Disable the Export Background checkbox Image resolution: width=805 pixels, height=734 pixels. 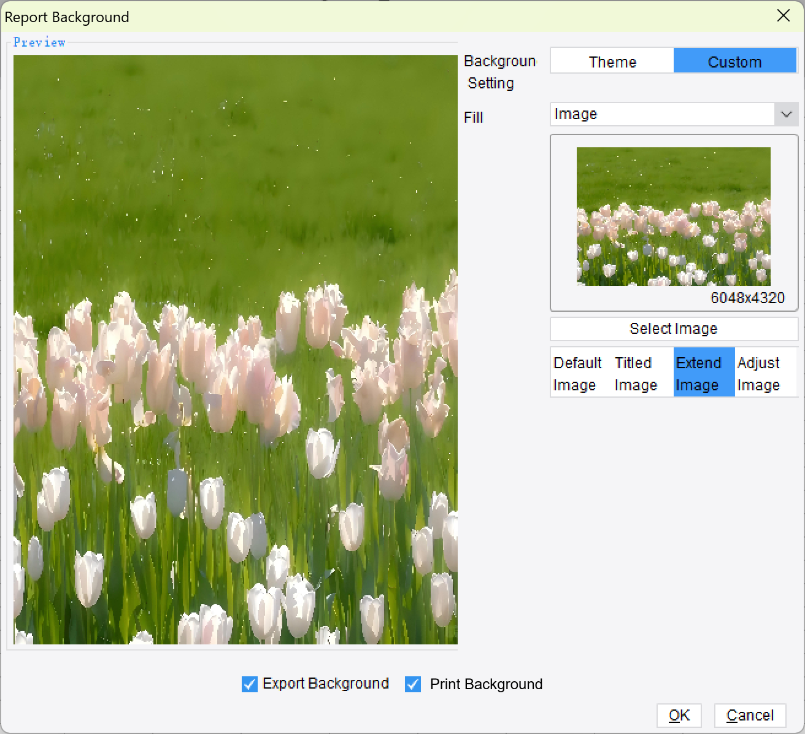point(249,684)
